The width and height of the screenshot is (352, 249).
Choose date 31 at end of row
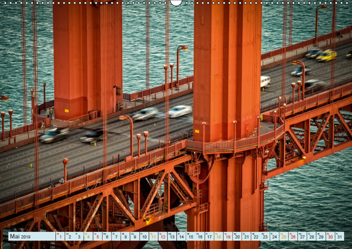pyautogui.click(x=340, y=236)
